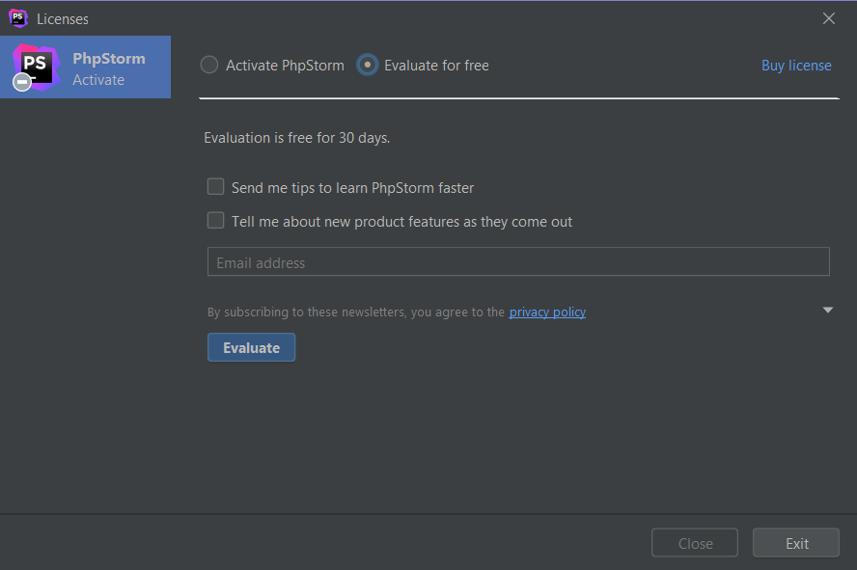Click the PhpStorm product icon in the sidebar
The width and height of the screenshot is (857, 570).
[36, 68]
